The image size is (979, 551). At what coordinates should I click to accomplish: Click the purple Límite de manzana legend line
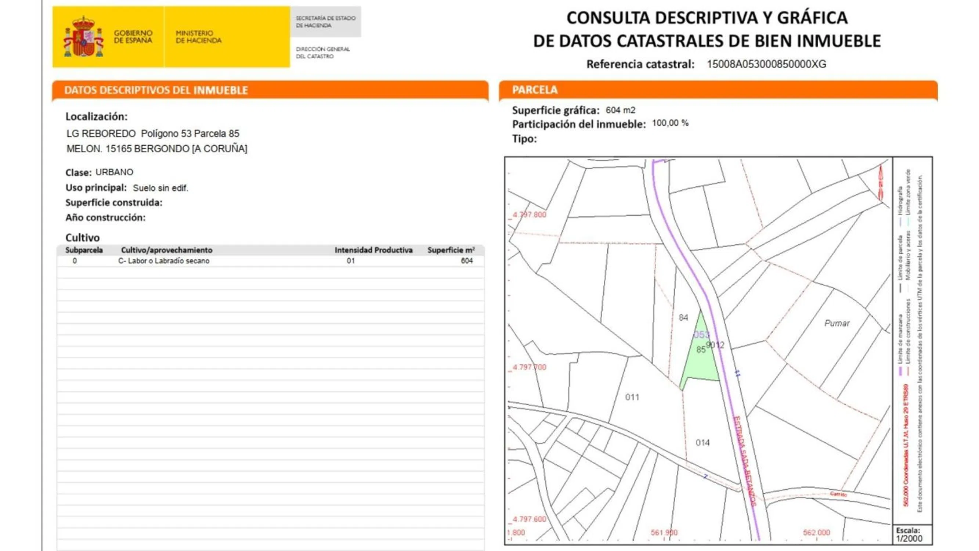click(x=900, y=371)
